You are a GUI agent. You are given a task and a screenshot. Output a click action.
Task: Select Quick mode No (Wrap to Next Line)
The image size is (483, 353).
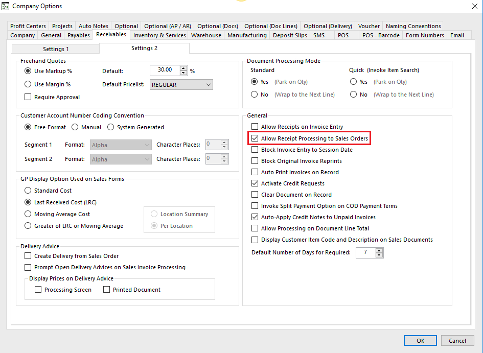tap(353, 95)
